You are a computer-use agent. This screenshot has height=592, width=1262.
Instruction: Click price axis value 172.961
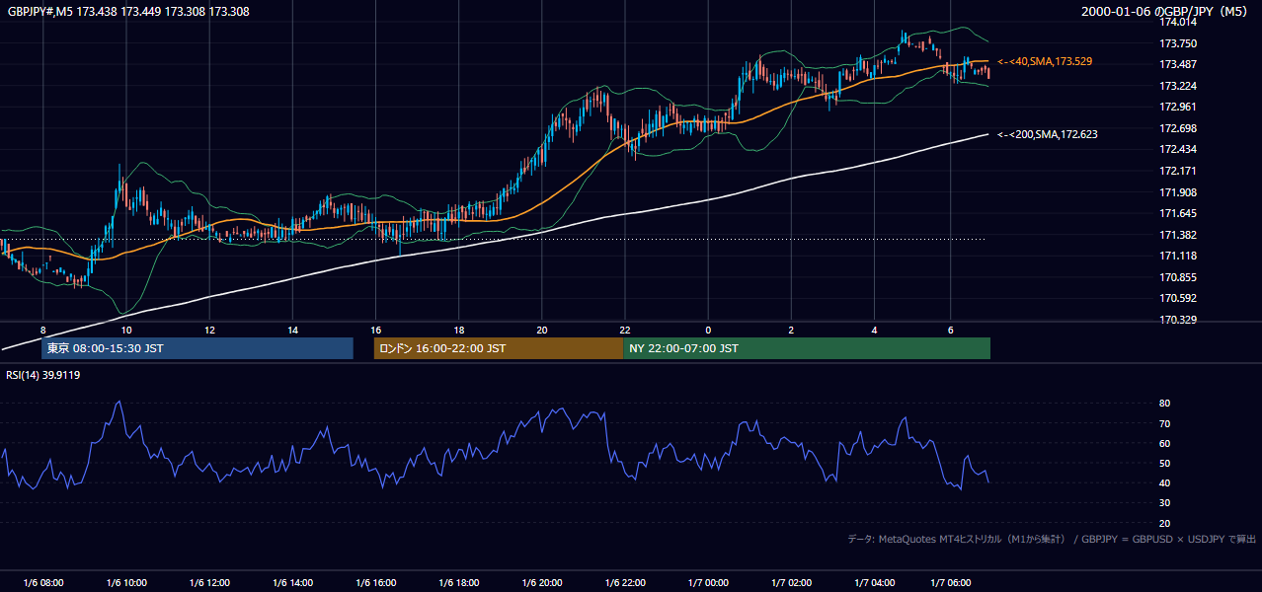[x=1177, y=107]
